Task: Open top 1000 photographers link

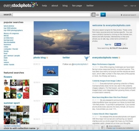Action: coord(13,30)
